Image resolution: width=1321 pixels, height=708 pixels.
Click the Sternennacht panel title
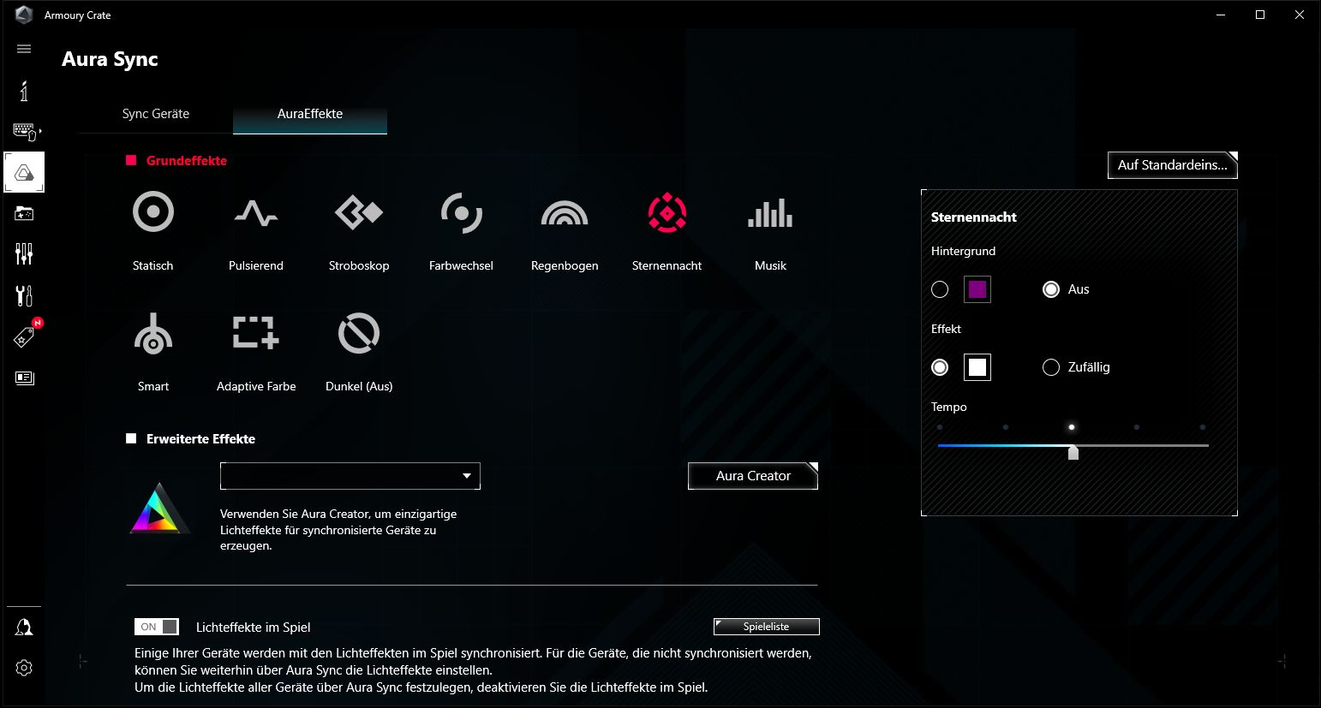pyautogui.click(x=974, y=217)
